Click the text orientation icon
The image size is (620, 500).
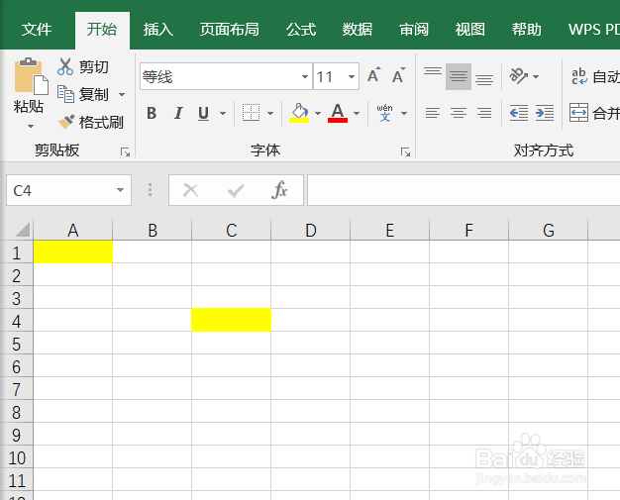[x=518, y=75]
